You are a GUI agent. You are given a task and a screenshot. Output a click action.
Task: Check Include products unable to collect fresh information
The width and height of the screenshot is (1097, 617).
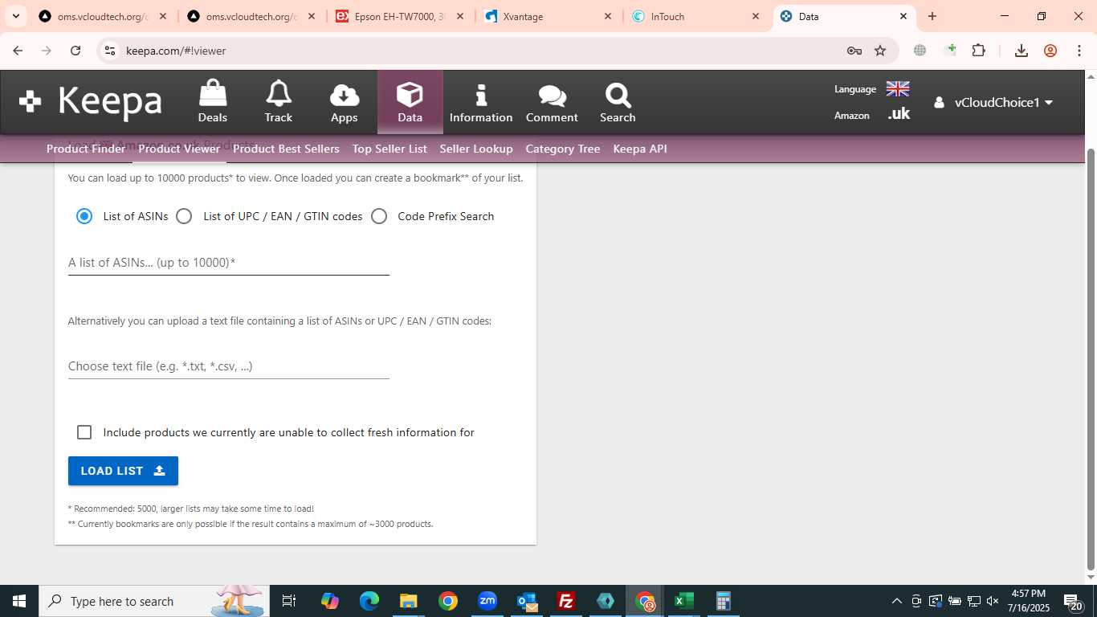coord(84,432)
